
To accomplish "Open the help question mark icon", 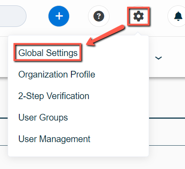I will pos(99,16).
